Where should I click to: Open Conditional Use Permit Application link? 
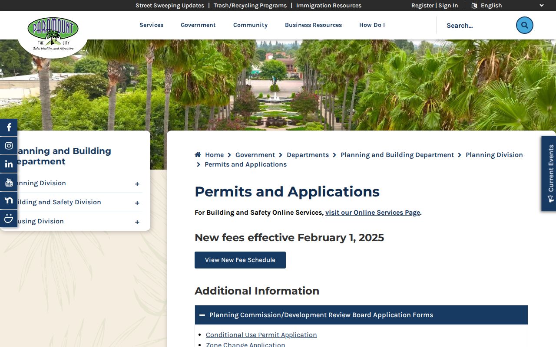(x=261, y=335)
